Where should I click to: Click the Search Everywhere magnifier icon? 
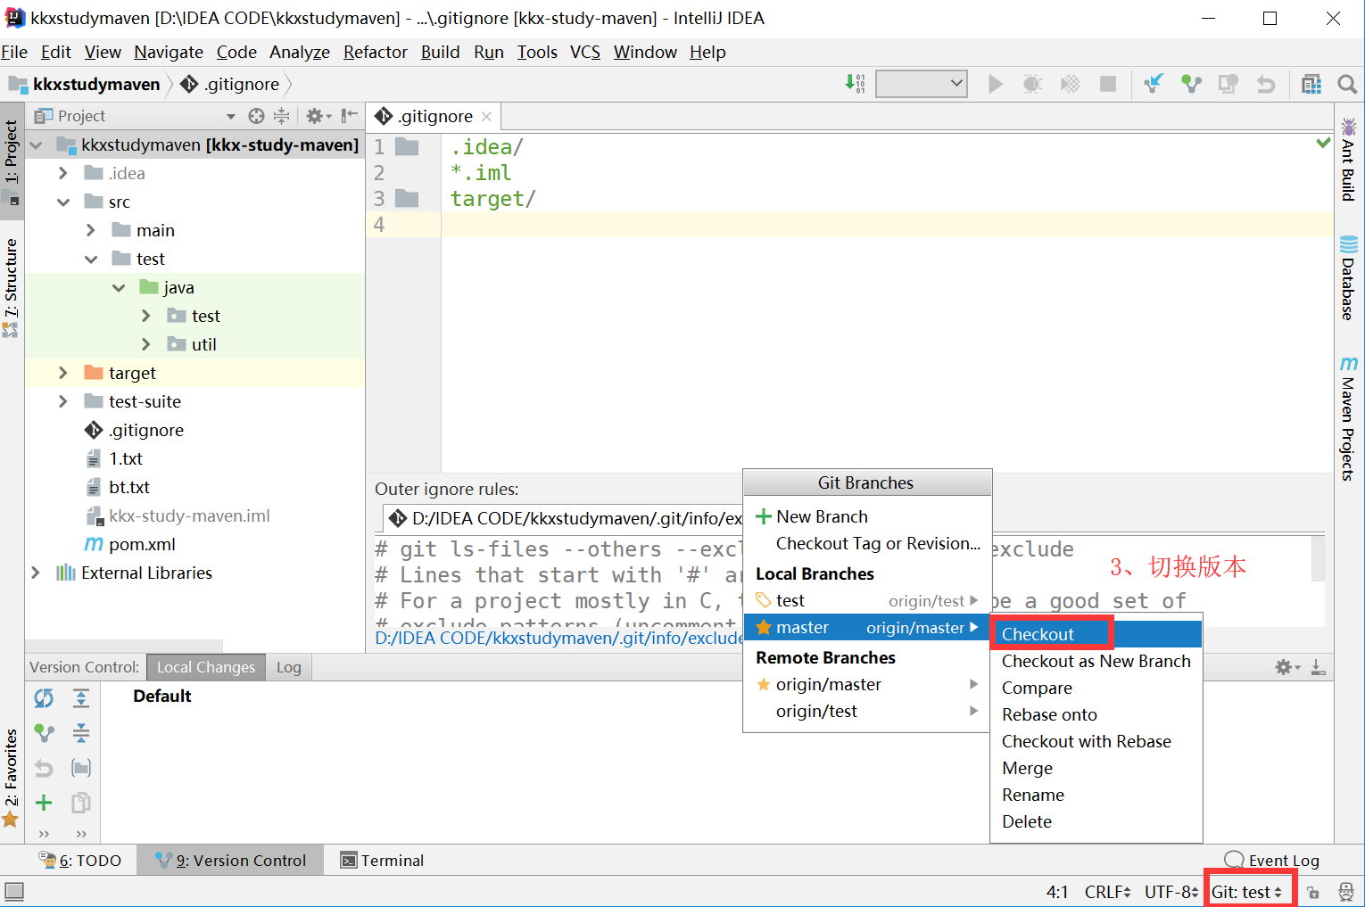(1347, 84)
